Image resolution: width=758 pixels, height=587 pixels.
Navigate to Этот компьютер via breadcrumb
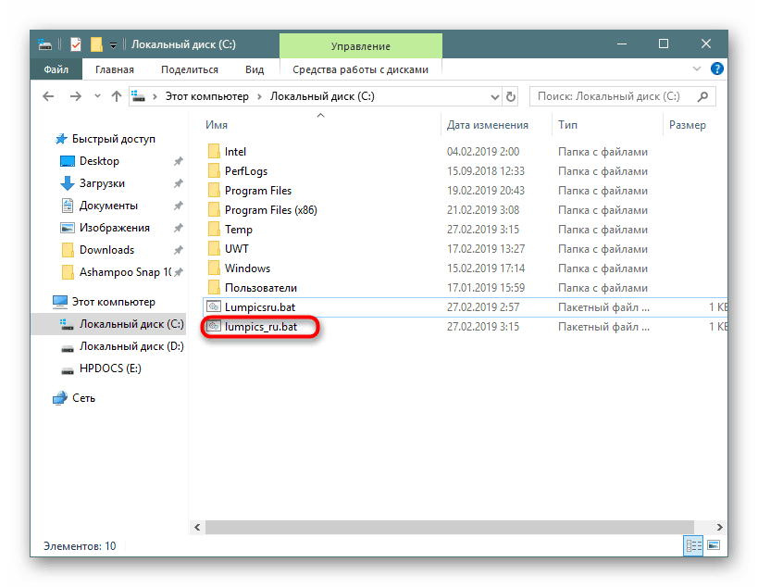point(207,95)
